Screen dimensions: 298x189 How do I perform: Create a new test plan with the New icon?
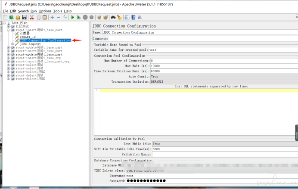click(x=5, y=17)
